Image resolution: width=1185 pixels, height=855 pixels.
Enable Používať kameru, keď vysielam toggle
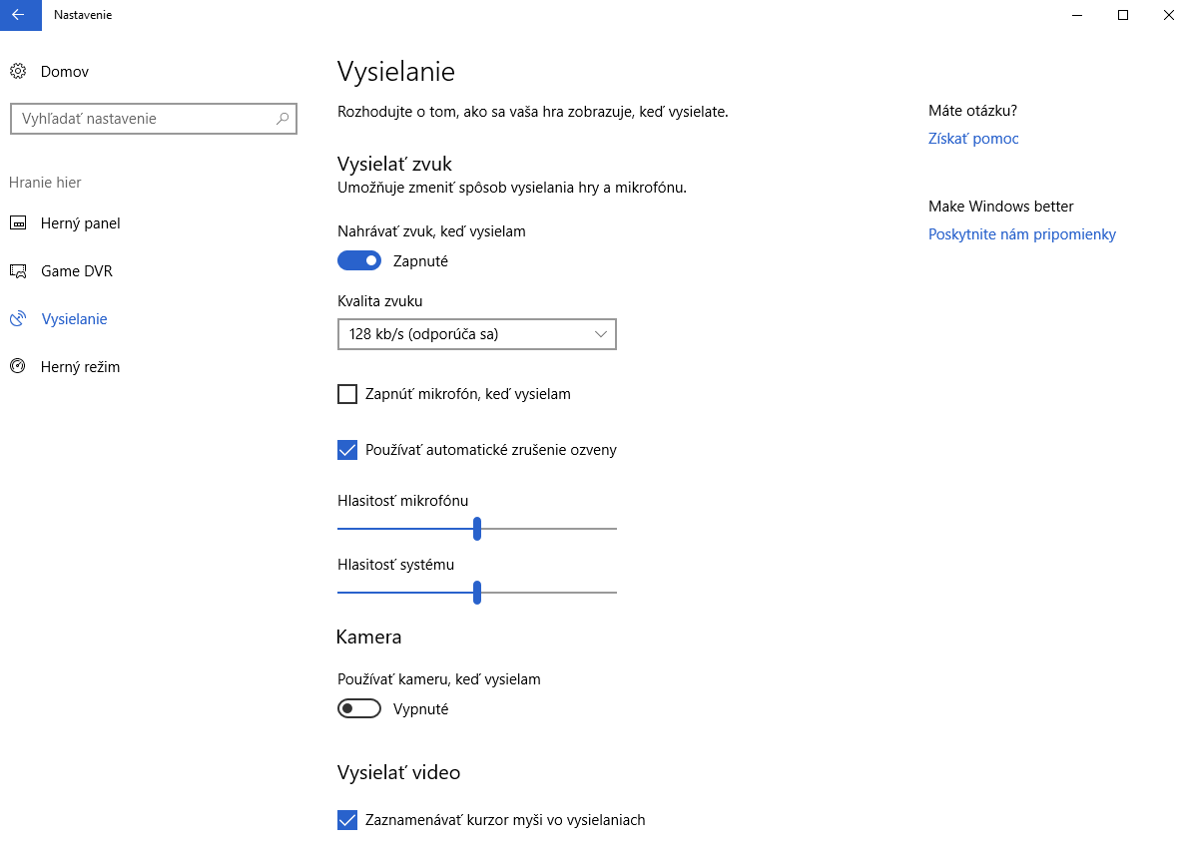tap(359, 708)
